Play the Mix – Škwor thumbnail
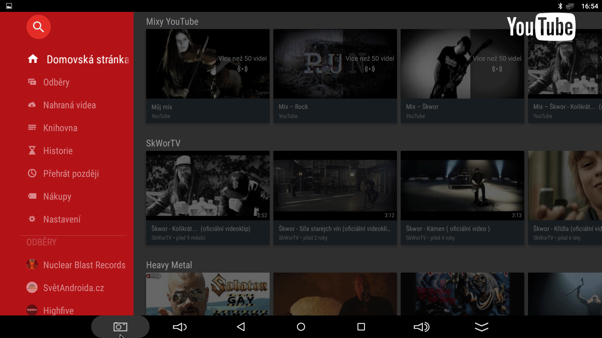The width and height of the screenshot is (602, 338). coord(462,64)
